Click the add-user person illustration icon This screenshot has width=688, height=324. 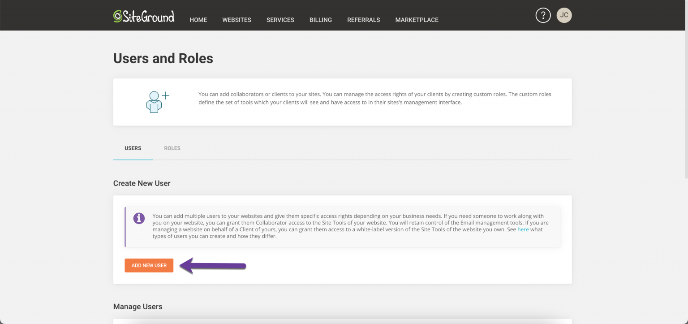(x=158, y=102)
